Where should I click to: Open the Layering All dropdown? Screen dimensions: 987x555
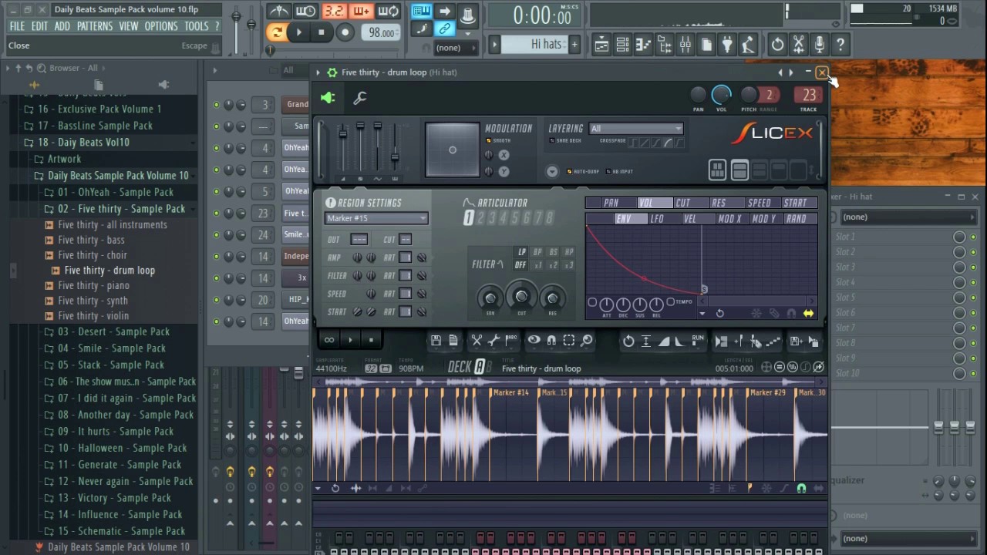coord(635,129)
